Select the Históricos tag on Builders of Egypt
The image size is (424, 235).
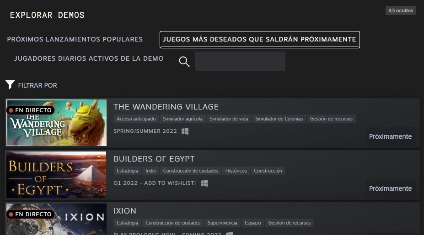coord(236,171)
